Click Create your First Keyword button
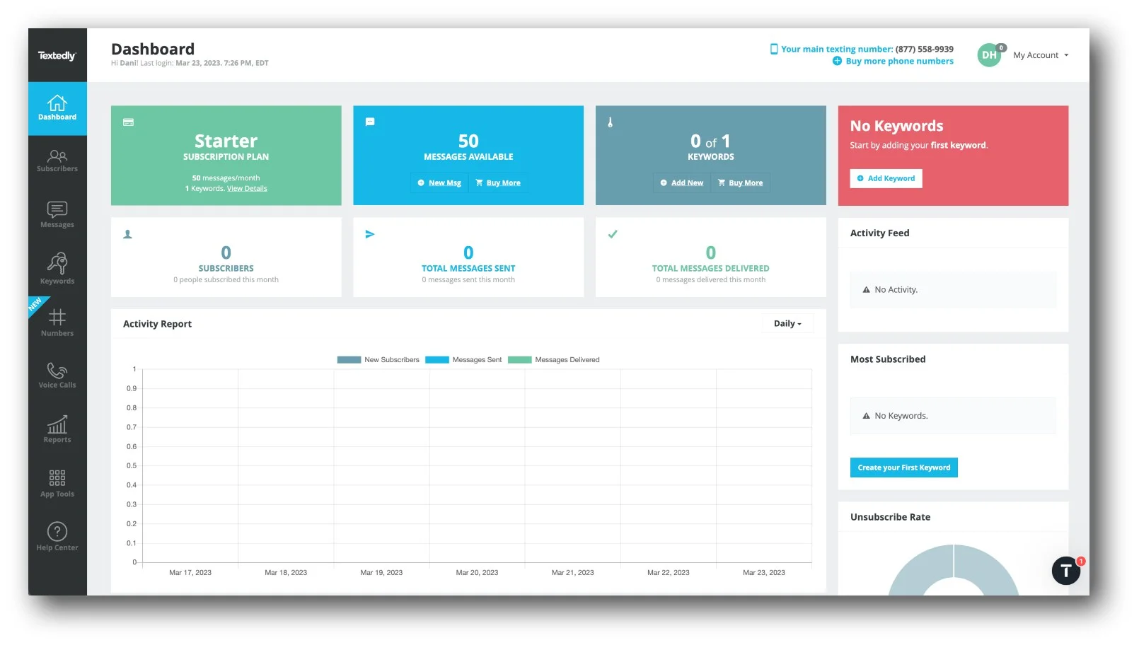The image size is (1139, 645). (903, 467)
